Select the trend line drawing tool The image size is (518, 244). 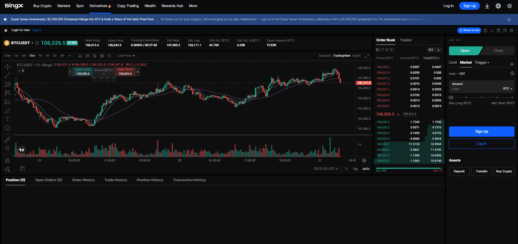coord(7,75)
